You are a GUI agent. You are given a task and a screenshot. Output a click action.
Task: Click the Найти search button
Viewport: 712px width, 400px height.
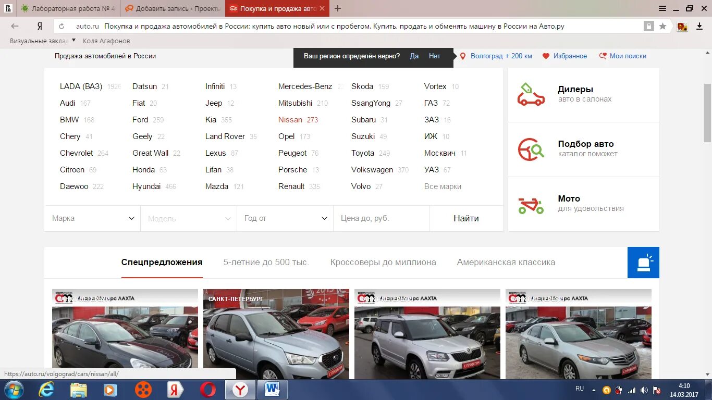[x=467, y=218]
